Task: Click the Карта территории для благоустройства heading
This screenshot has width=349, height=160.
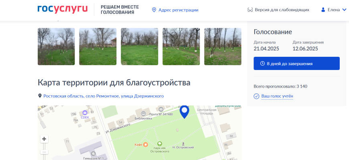Action: click(x=114, y=82)
